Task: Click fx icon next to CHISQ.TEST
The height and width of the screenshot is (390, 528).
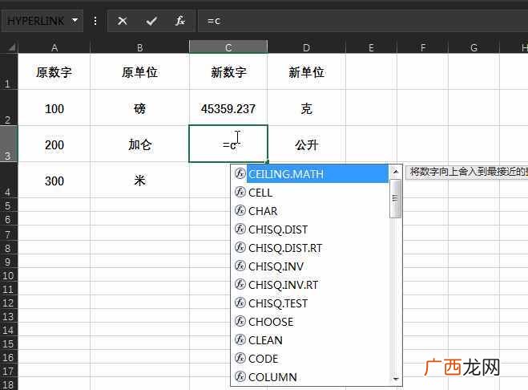Action: (x=240, y=303)
